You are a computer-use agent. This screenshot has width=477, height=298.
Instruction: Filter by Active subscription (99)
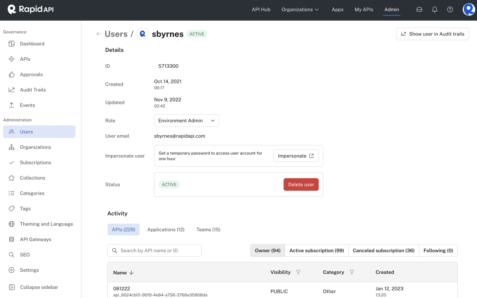pyautogui.click(x=317, y=251)
